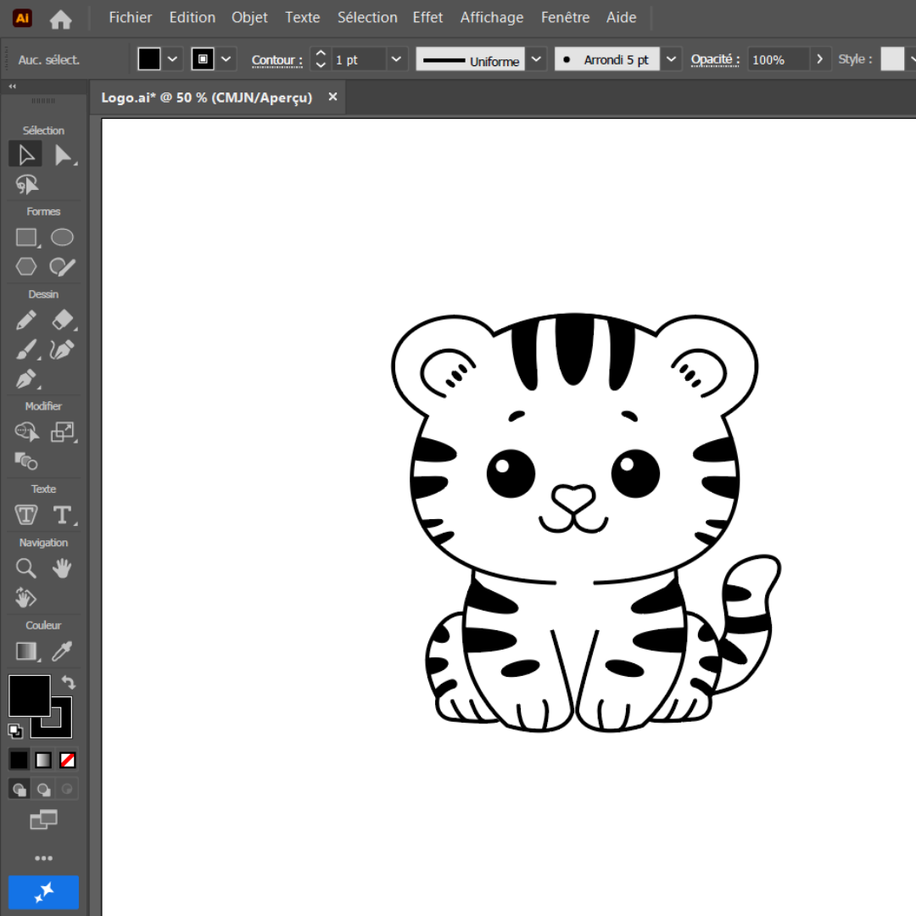Click the large black fill swatch
Image resolution: width=916 pixels, height=916 pixels.
(29, 695)
